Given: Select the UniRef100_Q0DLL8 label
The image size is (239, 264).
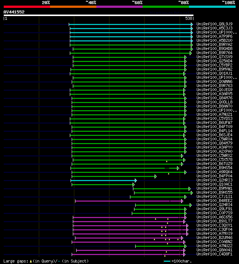Looking at the screenshot, I should tap(214, 102).
